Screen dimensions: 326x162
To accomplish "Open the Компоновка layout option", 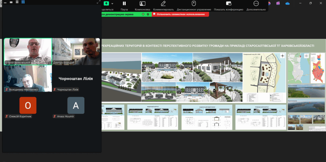I will click(x=142, y=3).
